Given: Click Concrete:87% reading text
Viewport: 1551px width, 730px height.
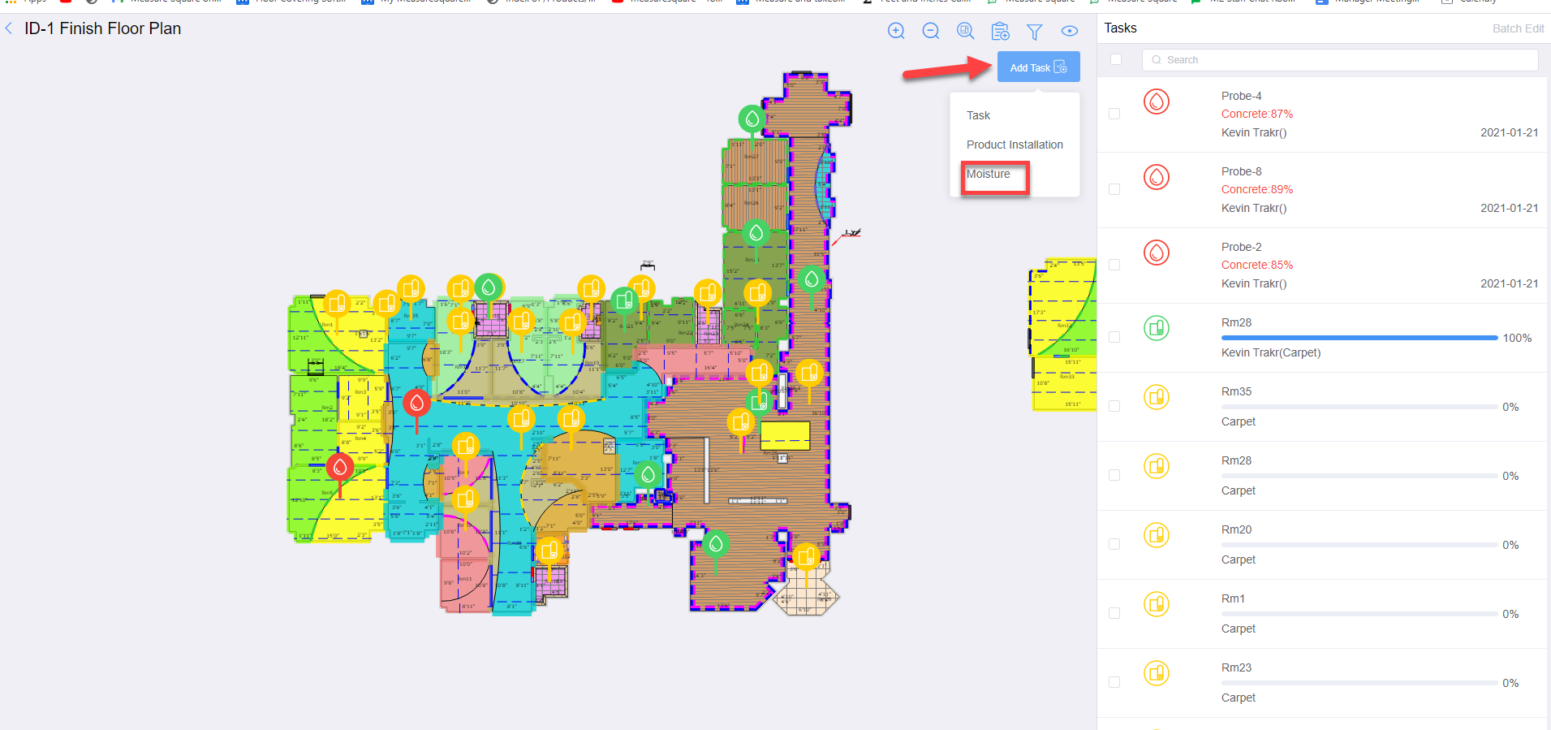Looking at the screenshot, I should point(1256,114).
